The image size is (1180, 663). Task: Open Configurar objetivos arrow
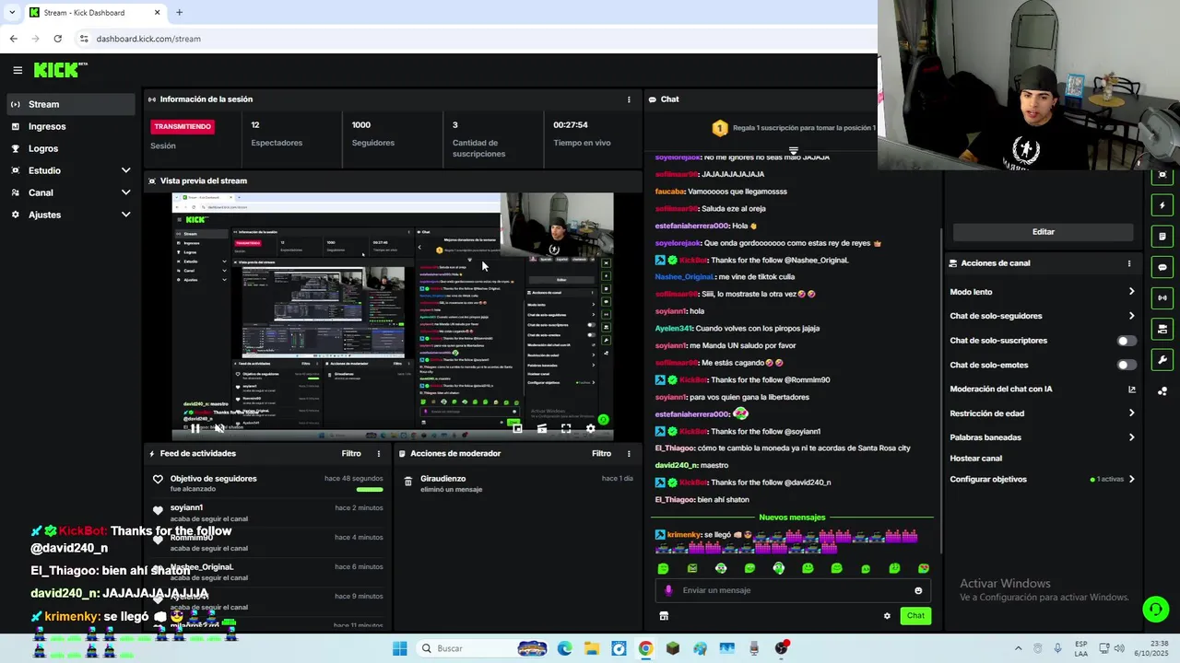tap(1132, 480)
